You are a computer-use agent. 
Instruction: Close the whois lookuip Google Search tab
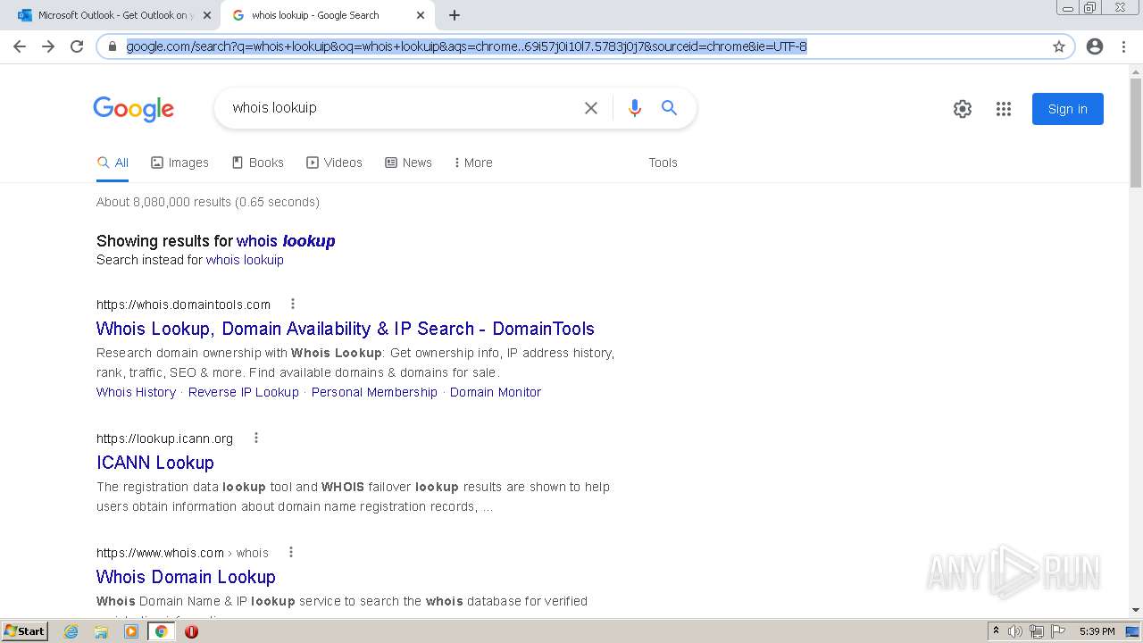pos(421,15)
